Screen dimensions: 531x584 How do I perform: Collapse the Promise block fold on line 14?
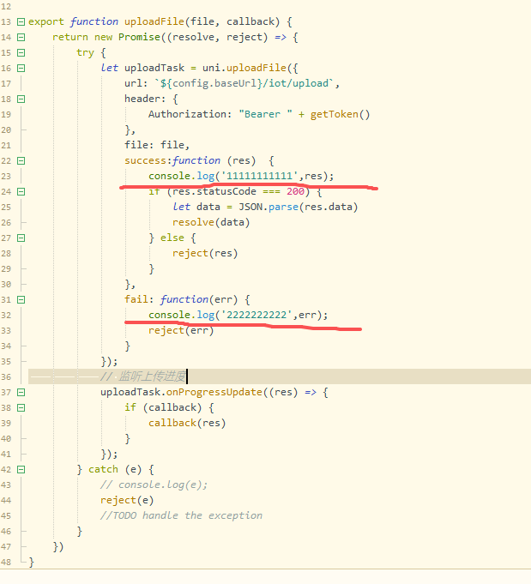pyautogui.click(x=21, y=37)
